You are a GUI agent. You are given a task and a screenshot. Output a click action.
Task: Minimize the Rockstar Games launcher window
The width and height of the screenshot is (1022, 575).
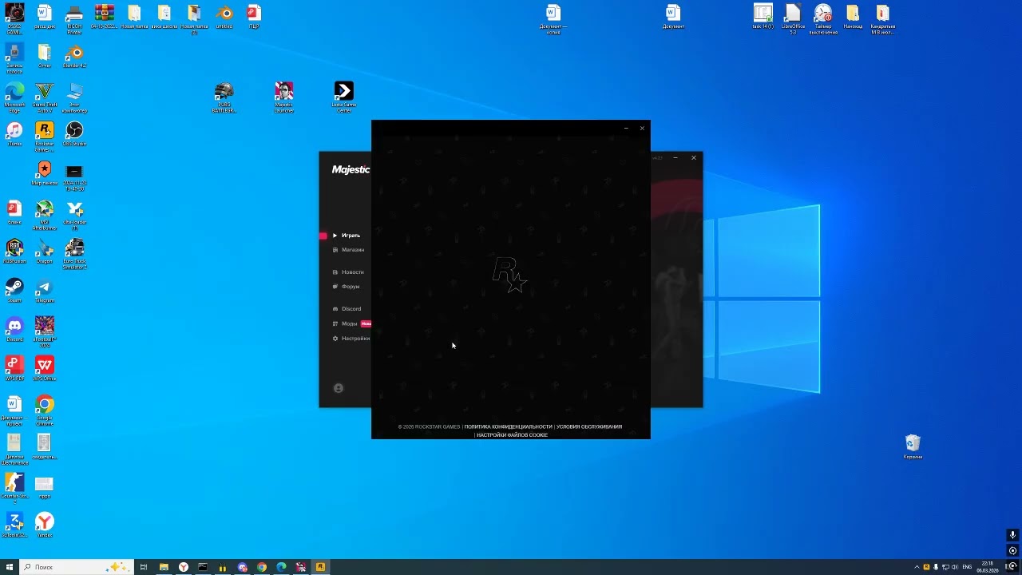coord(627,128)
